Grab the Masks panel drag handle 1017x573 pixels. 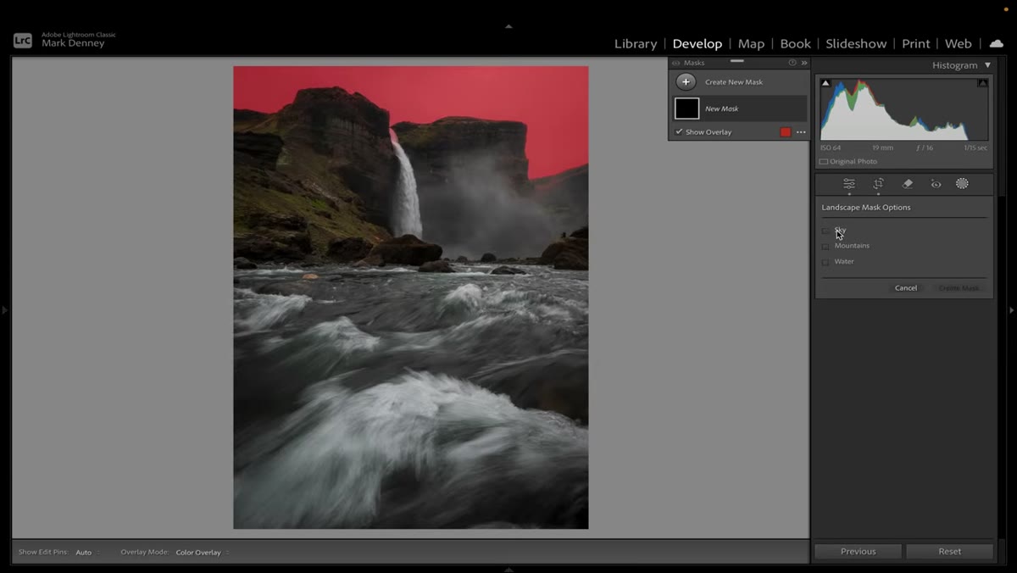[737, 61]
